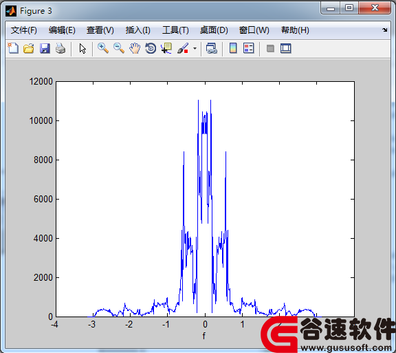Viewport: 396px width, 353px height.
Task: Select the Edit Plot arrow tool
Action: point(82,48)
